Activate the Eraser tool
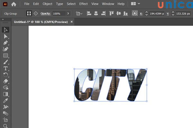 5,81
